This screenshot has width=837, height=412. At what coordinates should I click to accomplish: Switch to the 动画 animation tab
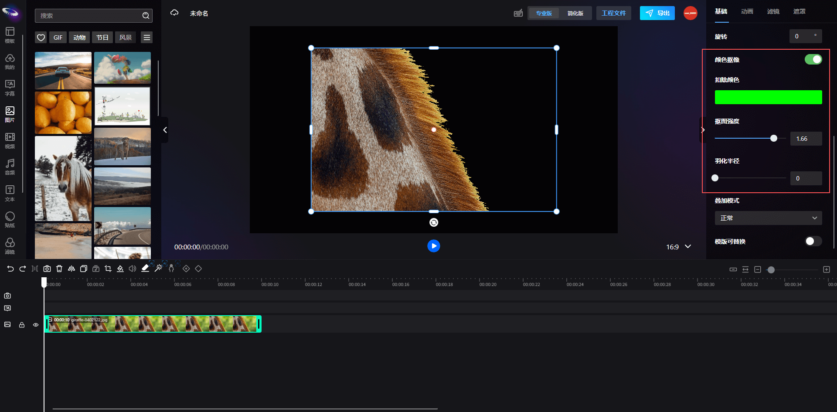coord(747,11)
